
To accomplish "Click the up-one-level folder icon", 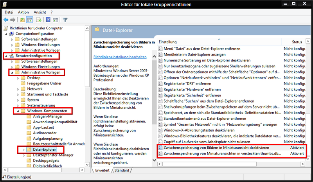I will [22, 20].
